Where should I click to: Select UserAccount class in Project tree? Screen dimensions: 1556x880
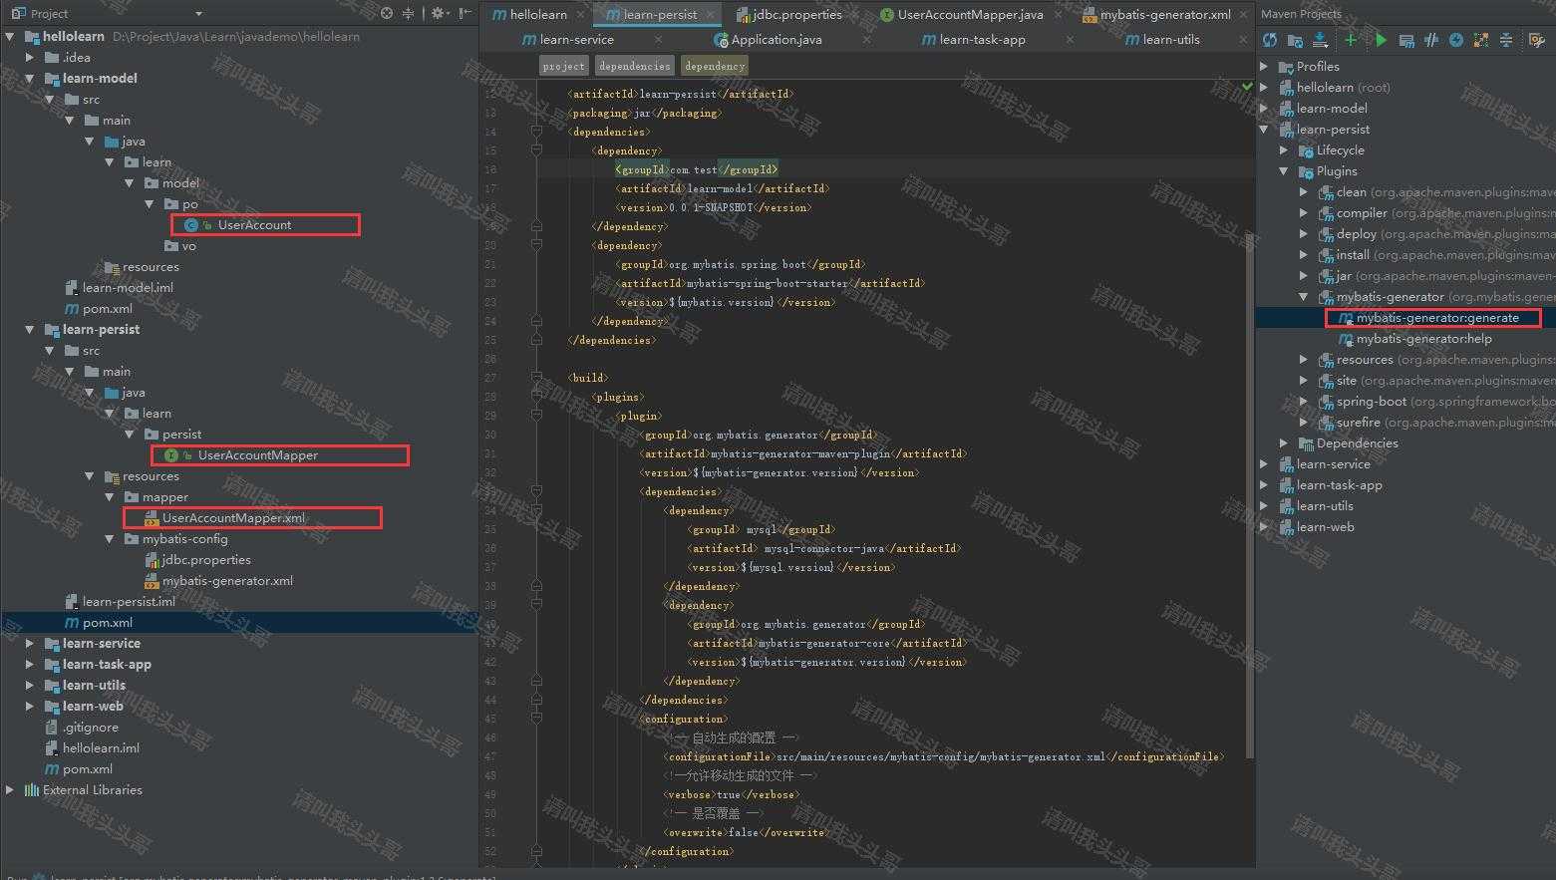pyautogui.click(x=254, y=224)
